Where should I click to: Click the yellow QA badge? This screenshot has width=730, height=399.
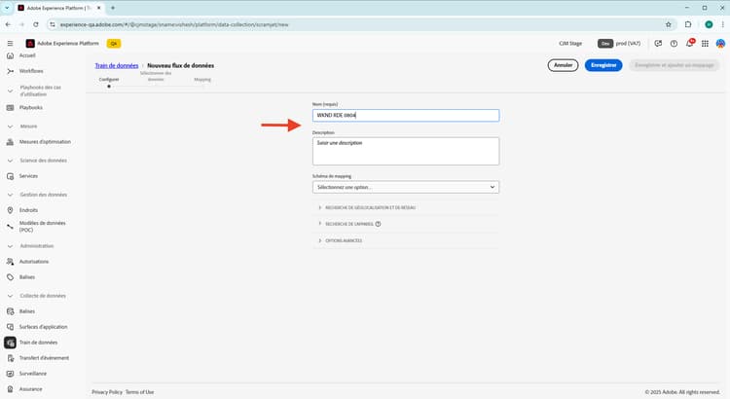pos(114,43)
